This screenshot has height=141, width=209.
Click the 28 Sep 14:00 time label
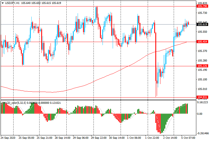[x=63, y=138]
